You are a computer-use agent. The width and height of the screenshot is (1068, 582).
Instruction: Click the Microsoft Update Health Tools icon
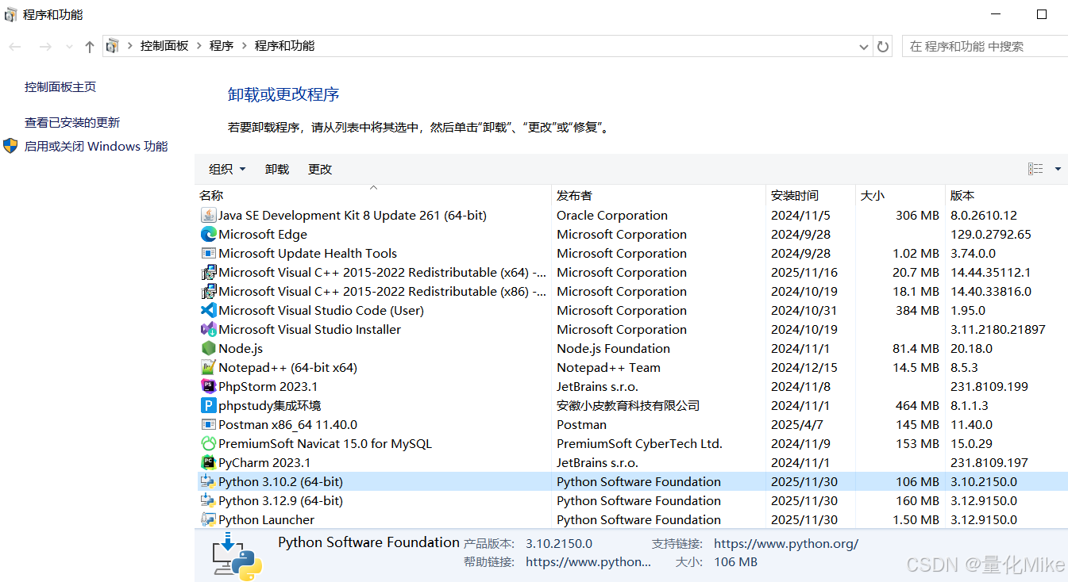209,253
